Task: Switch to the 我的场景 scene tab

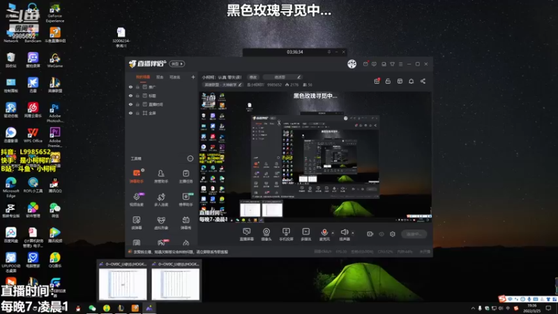Action: click(x=143, y=77)
